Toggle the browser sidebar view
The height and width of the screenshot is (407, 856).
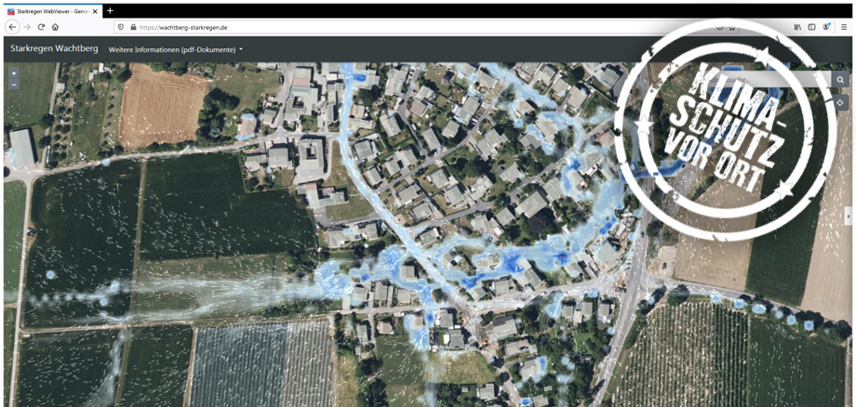[x=811, y=28]
